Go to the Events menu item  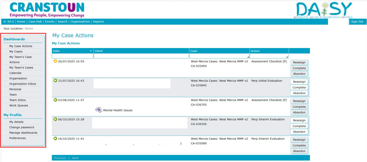pyautogui.click(x=49, y=22)
